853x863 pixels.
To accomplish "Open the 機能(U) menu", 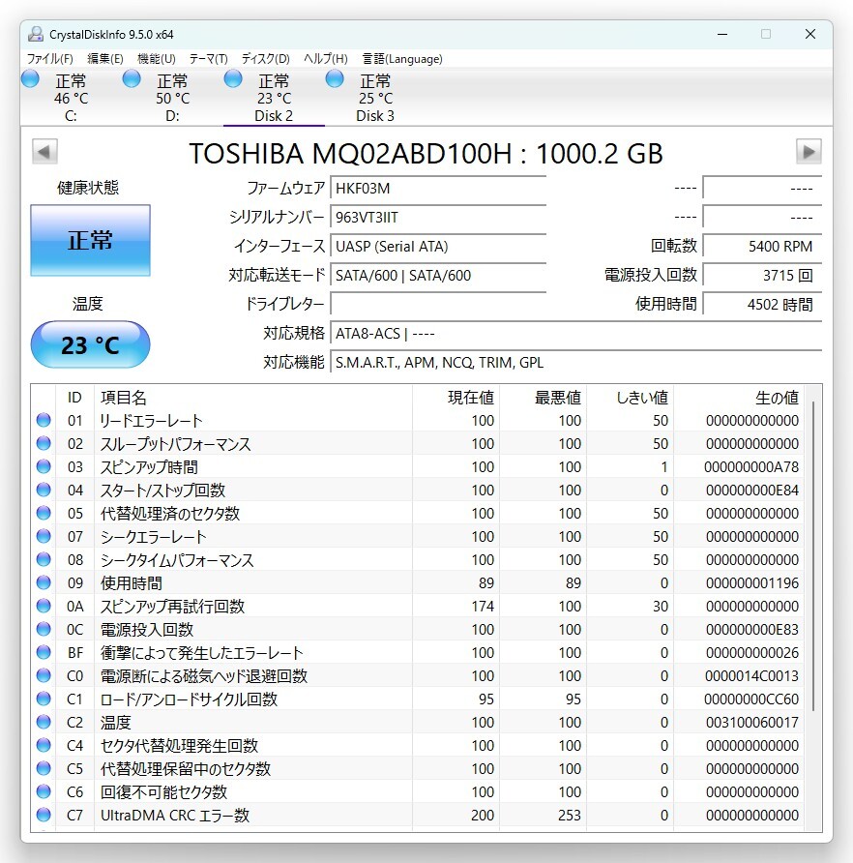I will 157,58.
